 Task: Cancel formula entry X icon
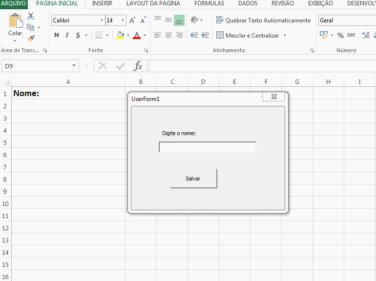(103, 66)
